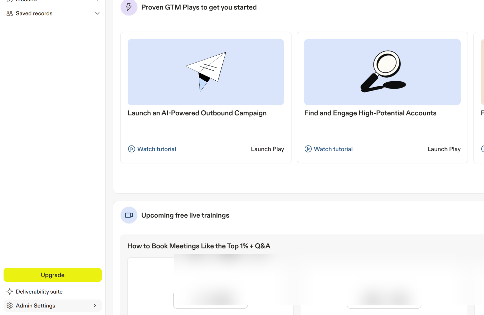This screenshot has height=315, width=484.
Task: Click the Admin Settings gear icon
Action: pos(10,306)
